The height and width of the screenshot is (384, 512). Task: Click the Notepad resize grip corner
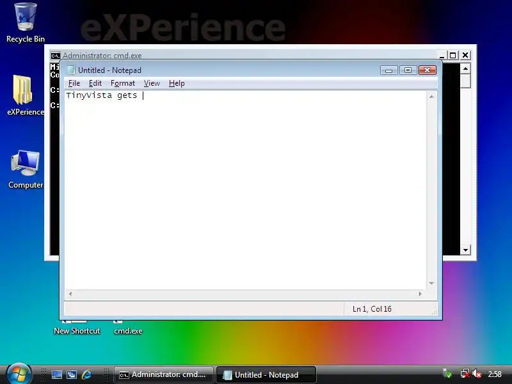click(x=434, y=312)
